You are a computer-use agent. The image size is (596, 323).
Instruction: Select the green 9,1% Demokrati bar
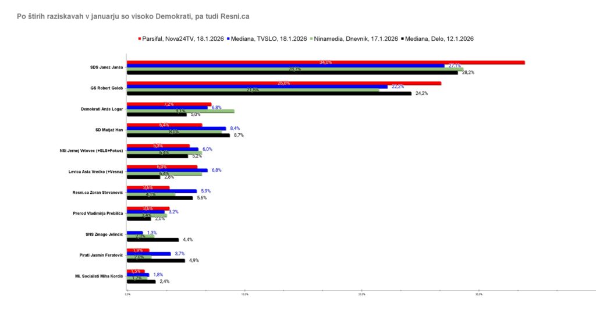coord(180,111)
